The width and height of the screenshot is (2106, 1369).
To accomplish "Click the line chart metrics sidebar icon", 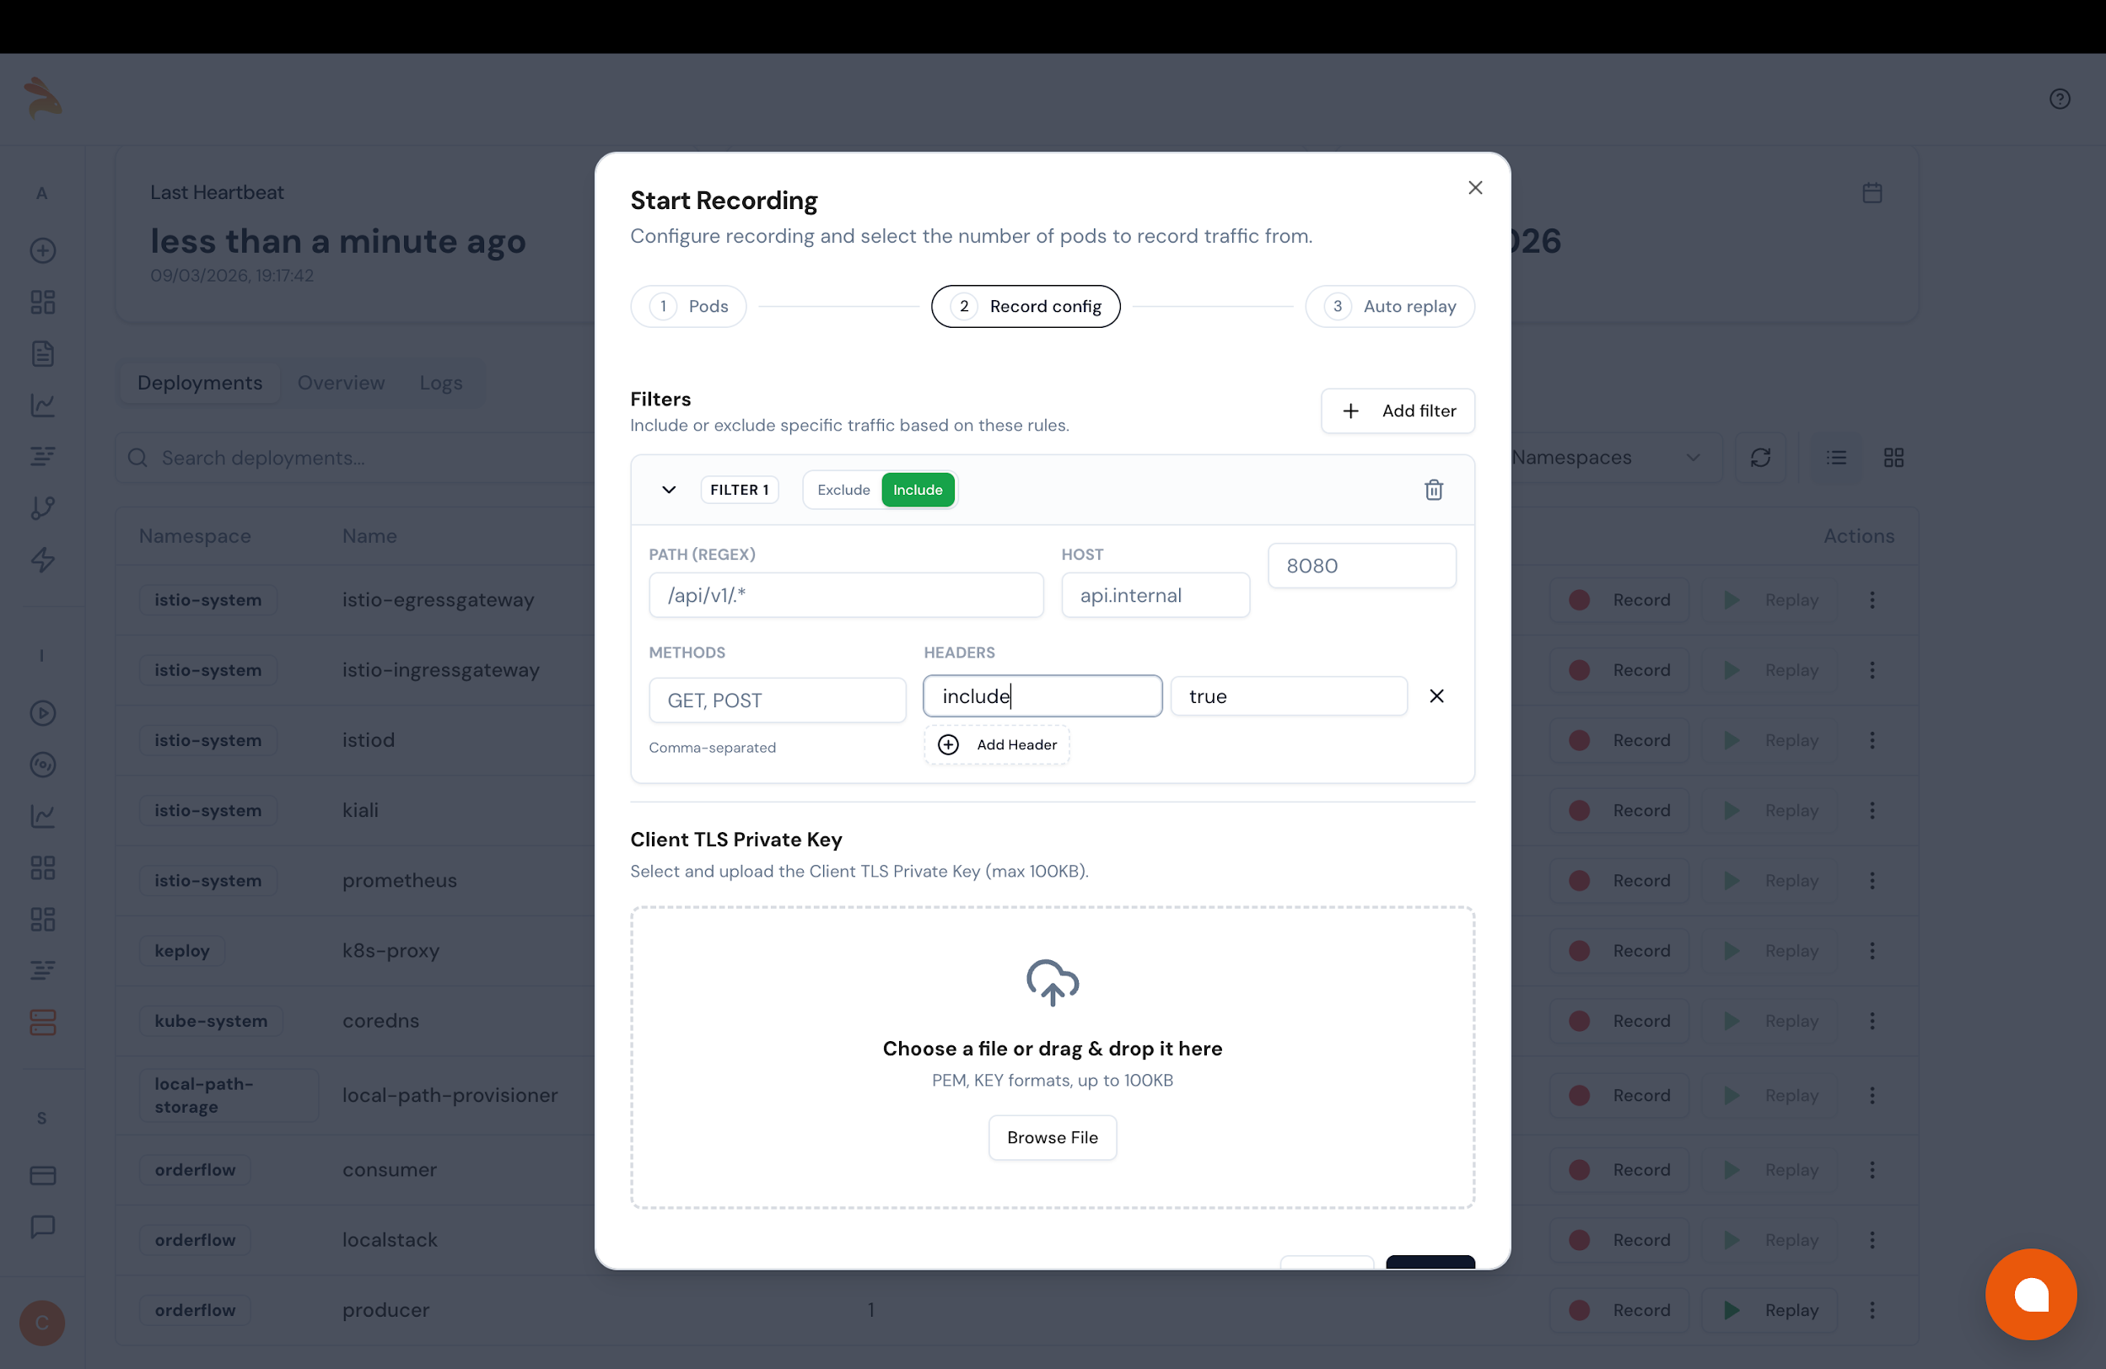I will pyautogui.click(x=41, y=406).
